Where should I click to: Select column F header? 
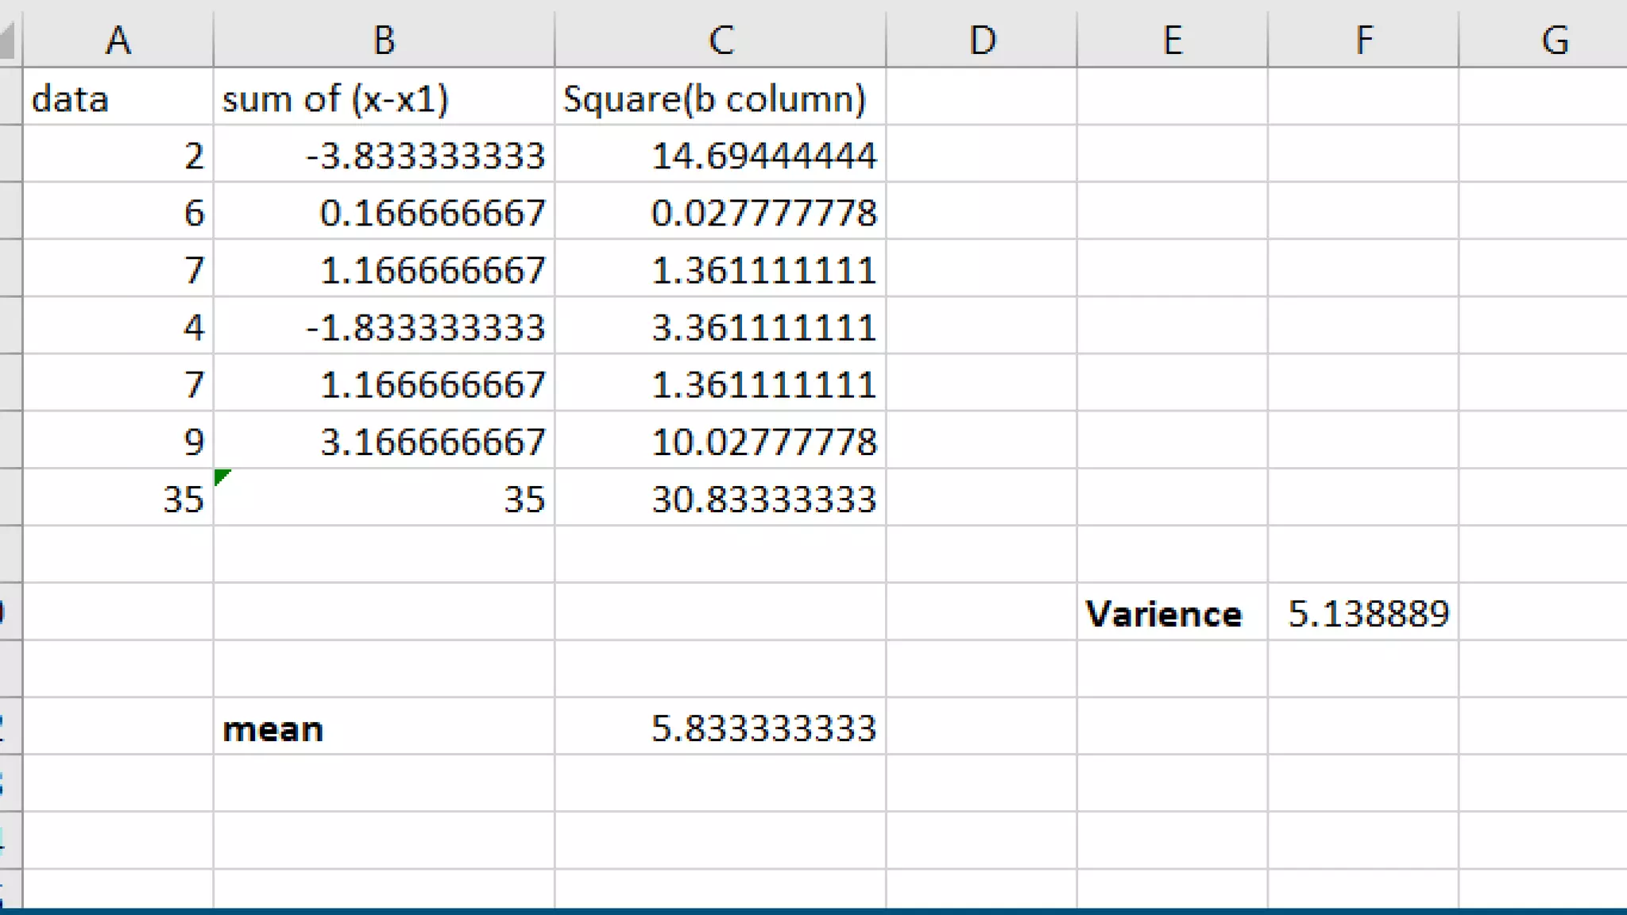(1363, 40)
